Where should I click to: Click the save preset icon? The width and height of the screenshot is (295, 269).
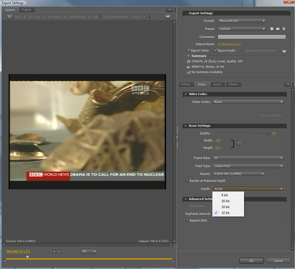[272, 29]
